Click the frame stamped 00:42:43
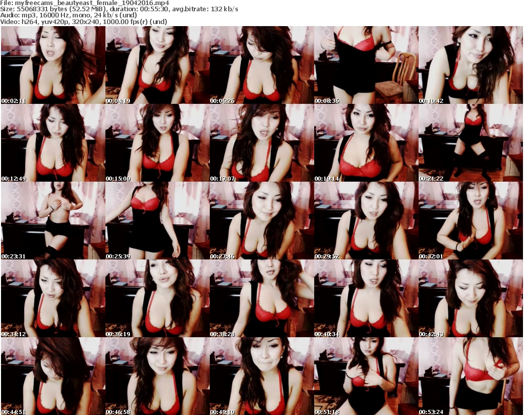 (471, 298)
